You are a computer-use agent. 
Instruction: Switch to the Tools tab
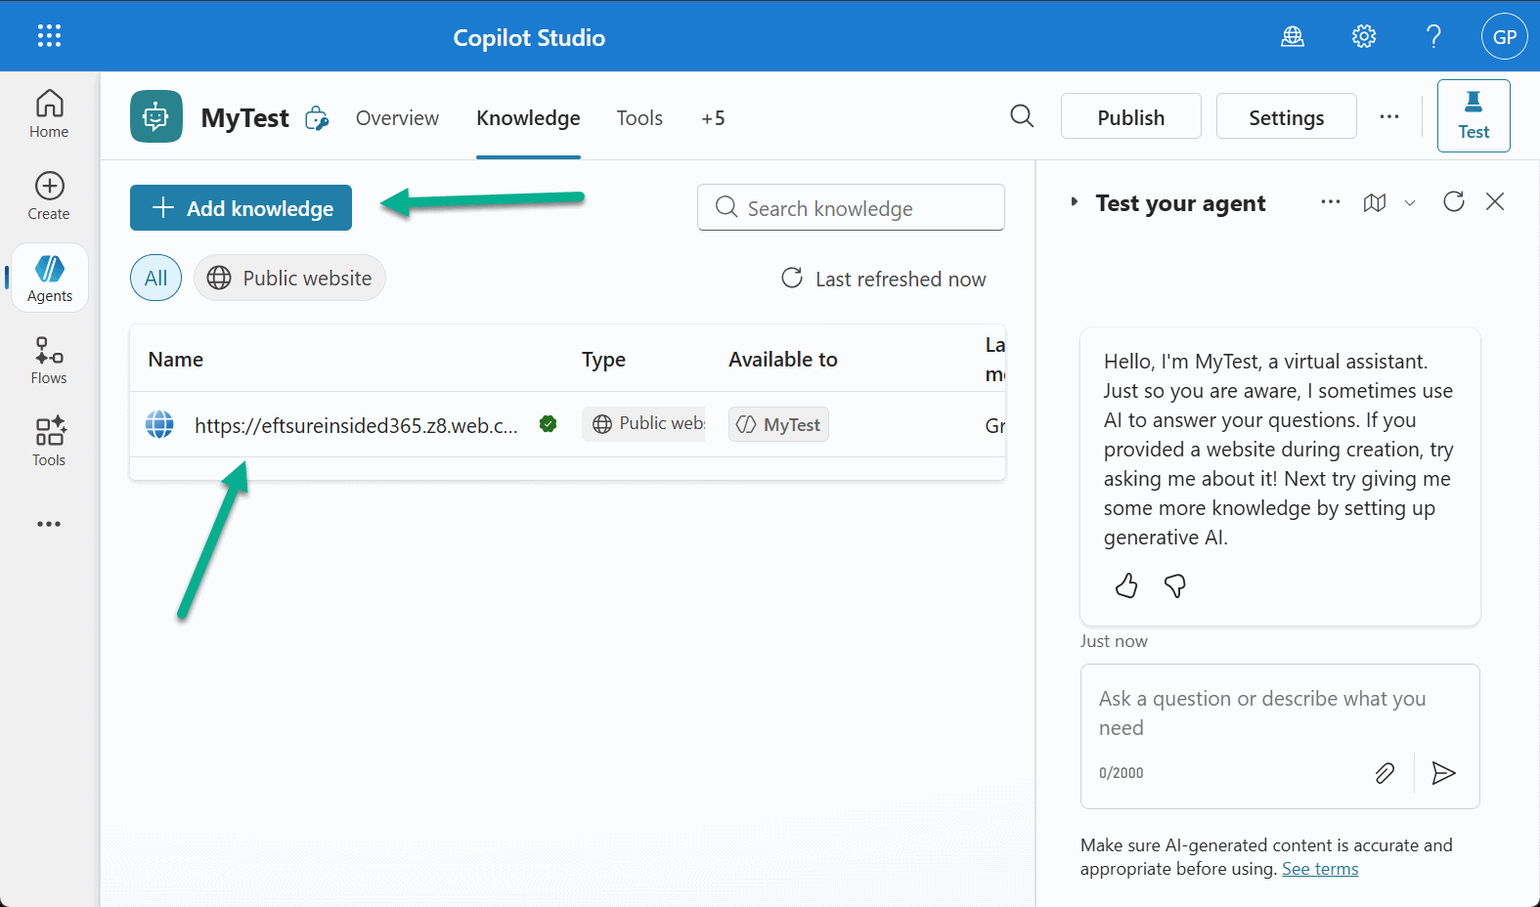[639, 118]
